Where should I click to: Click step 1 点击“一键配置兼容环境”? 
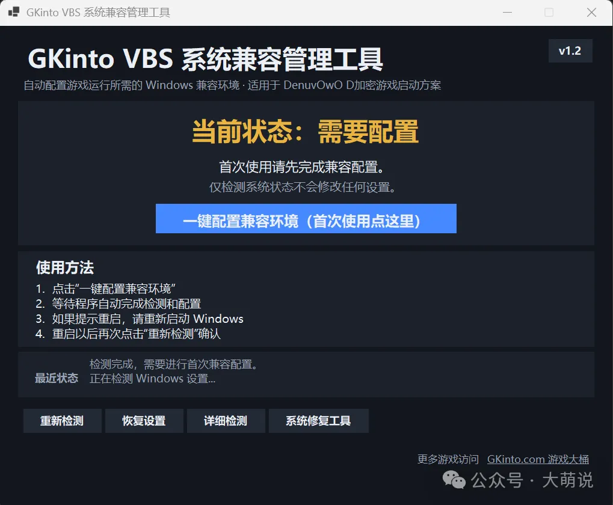105,289
